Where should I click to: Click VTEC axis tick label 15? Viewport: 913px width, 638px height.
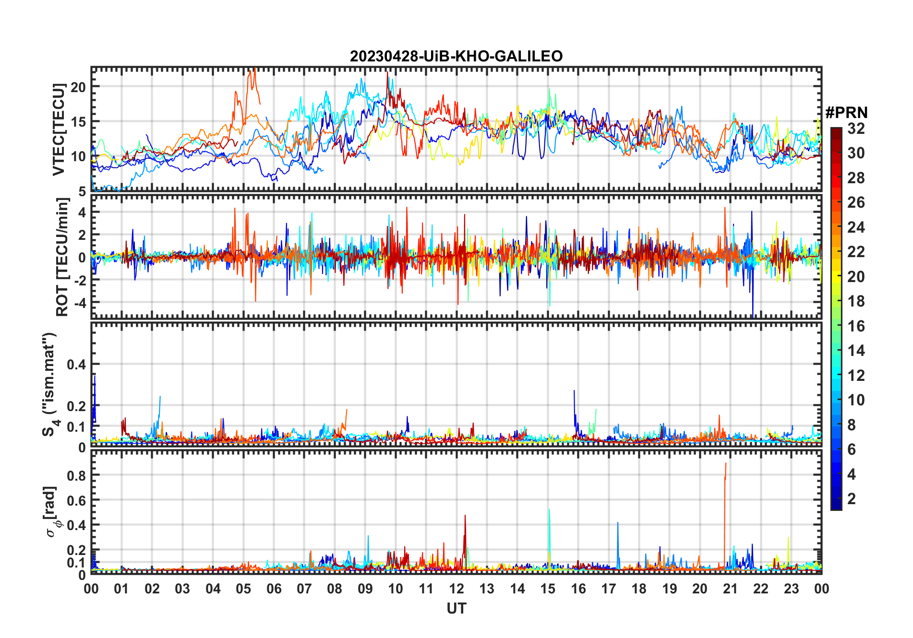[x=78, y=122]
